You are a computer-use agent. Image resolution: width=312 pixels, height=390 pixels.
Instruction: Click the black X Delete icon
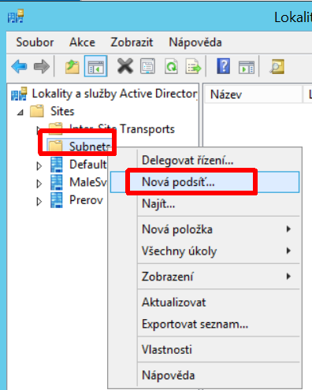[x=125, y=66]
